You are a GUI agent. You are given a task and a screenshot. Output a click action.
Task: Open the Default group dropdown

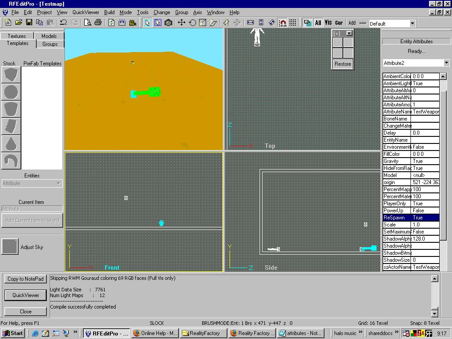pos(412,23)
